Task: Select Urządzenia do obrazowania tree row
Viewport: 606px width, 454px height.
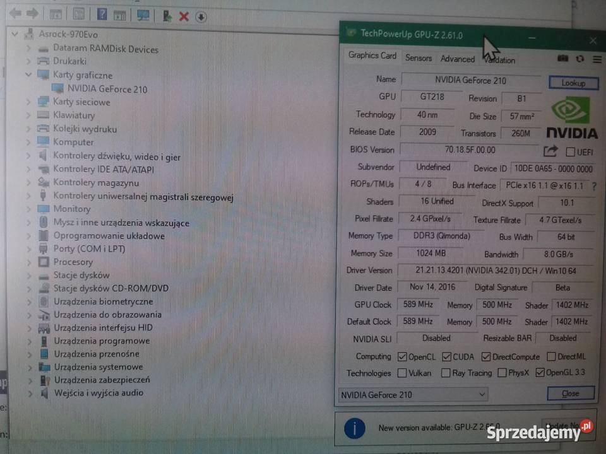Action: point(107,315)
